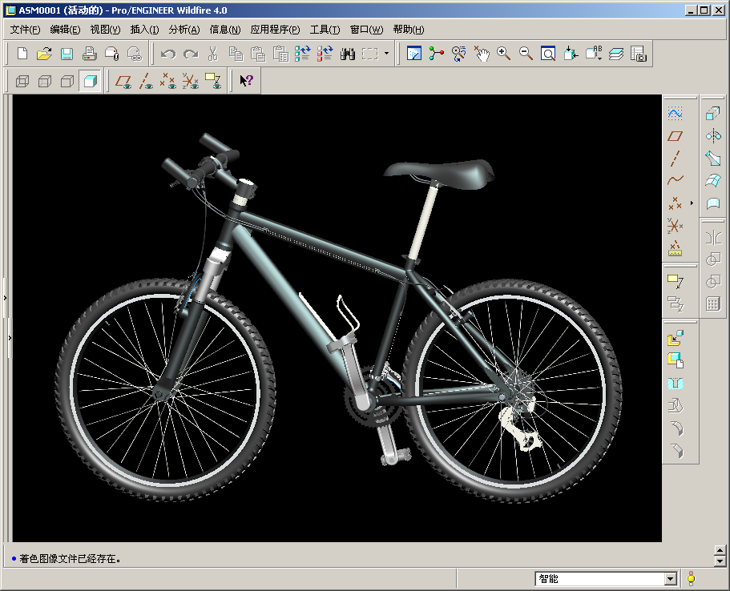Open the 窗口(W) menu

pos(366,30)
